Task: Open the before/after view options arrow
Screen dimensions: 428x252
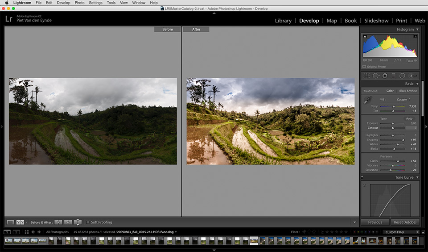Action: tap(26, 222)
